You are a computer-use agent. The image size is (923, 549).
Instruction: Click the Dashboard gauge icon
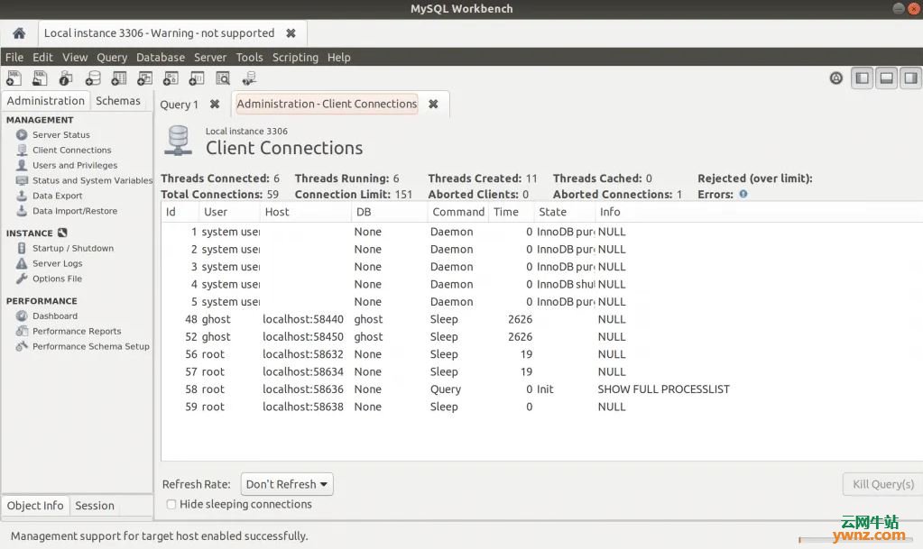pos(22,316)
